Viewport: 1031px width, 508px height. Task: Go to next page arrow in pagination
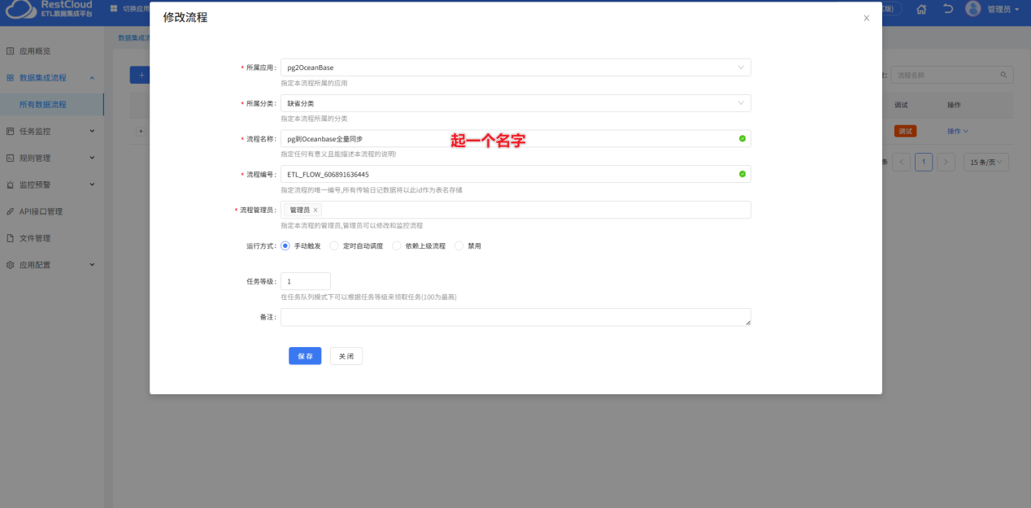pos(946,162)
